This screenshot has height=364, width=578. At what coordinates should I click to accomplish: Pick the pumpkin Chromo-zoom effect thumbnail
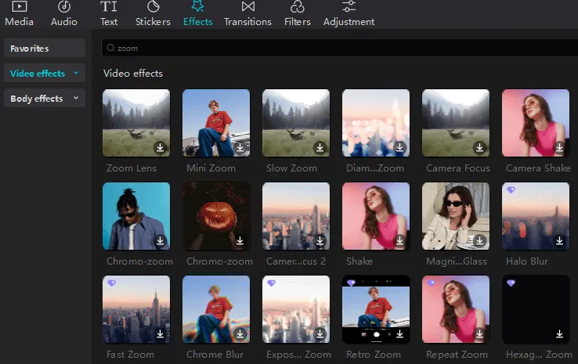click(x=216, y=216)
